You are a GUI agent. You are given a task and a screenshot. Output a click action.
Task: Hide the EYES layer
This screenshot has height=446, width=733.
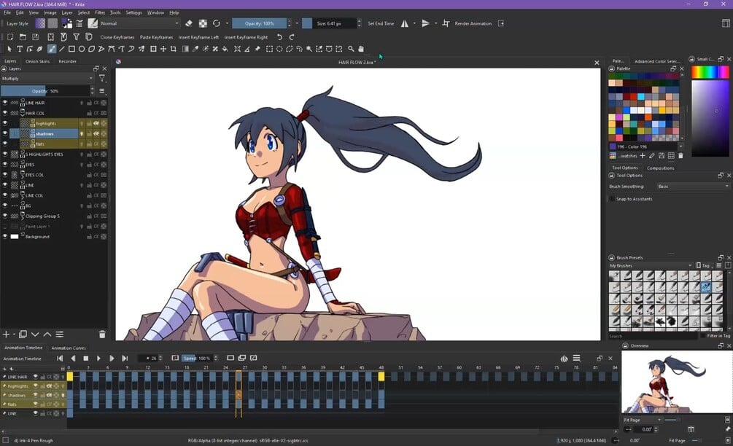[x=5, y=165]
